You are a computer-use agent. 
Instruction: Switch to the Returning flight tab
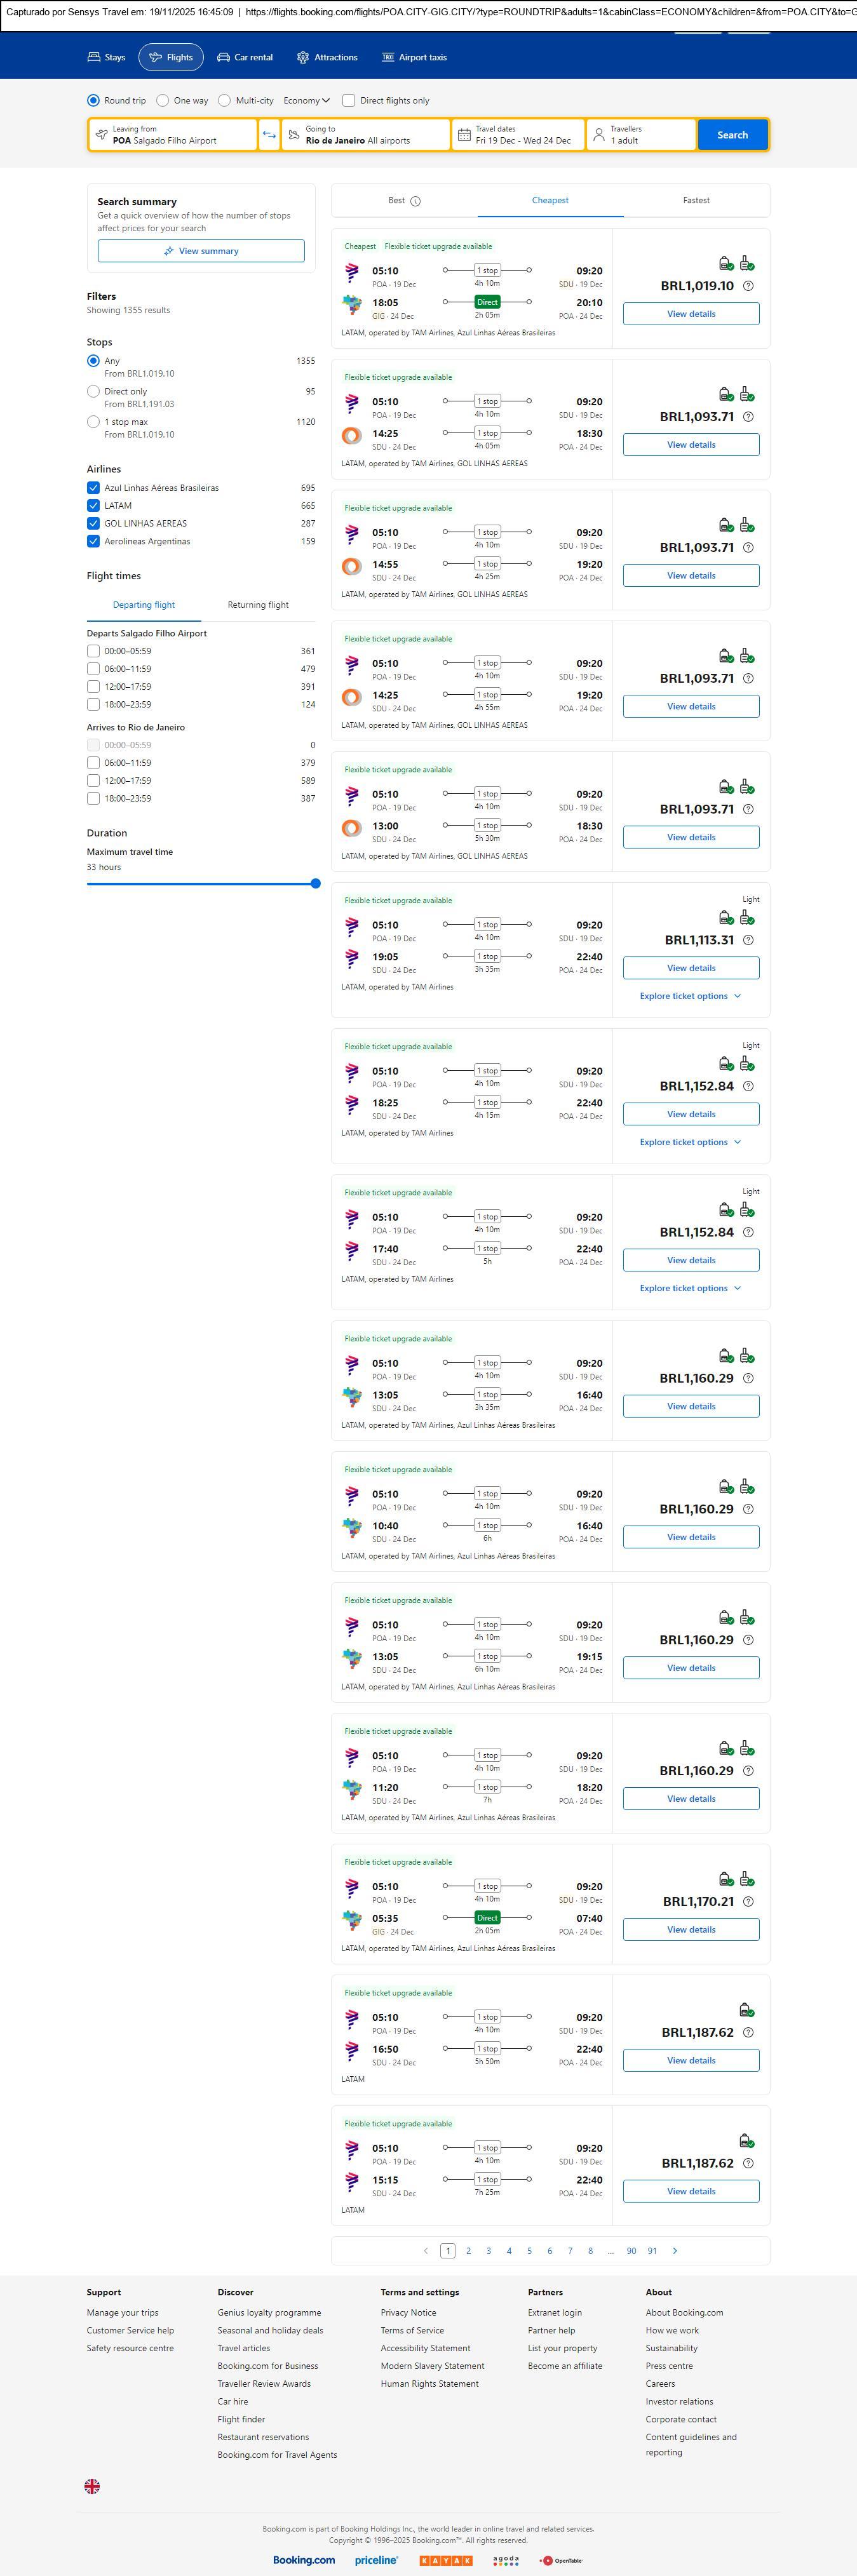coord(258,605)
